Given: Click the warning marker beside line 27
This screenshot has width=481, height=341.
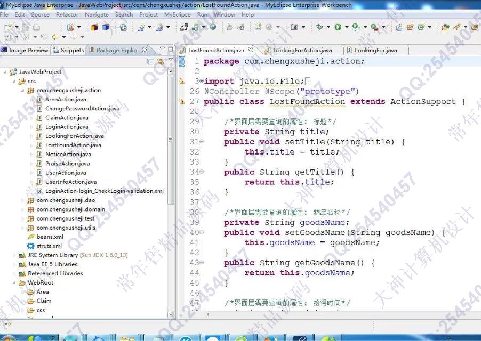Looking at the screenshot, I should click(x=182, y=101).
